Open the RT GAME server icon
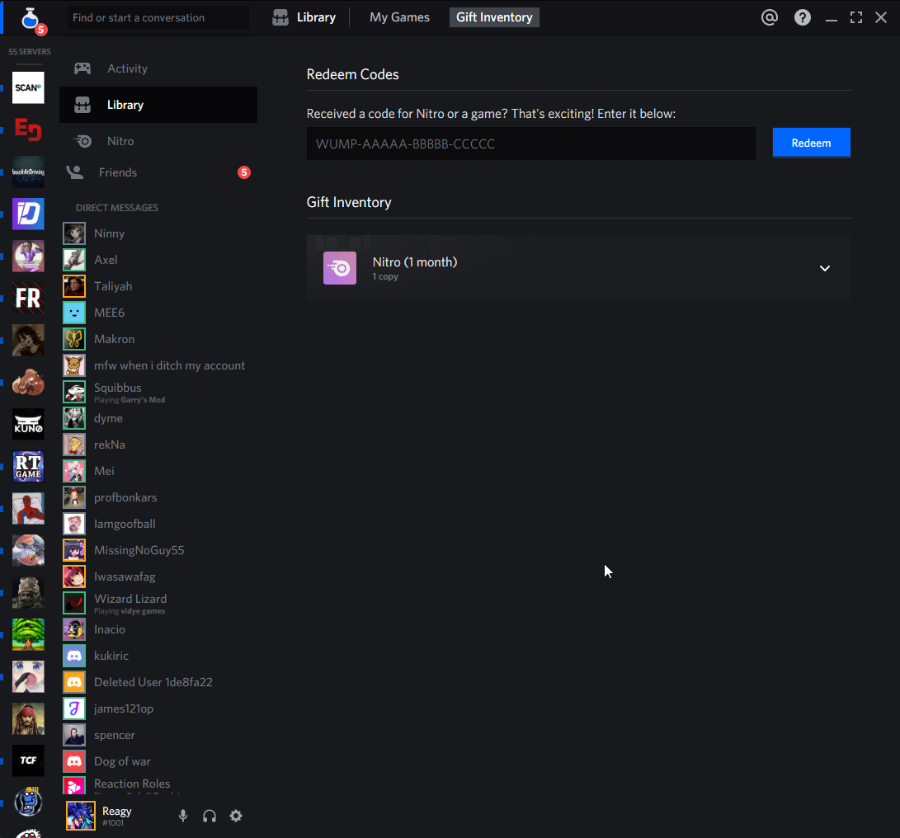 click(x=28, y=466)
